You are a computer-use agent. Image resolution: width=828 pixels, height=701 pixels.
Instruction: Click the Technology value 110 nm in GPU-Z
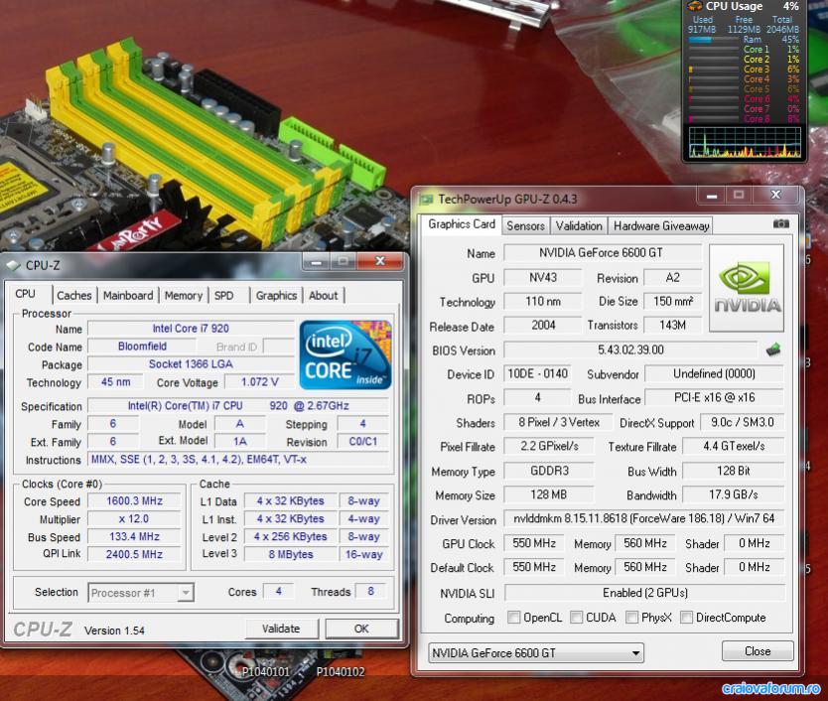pos(543,302)
